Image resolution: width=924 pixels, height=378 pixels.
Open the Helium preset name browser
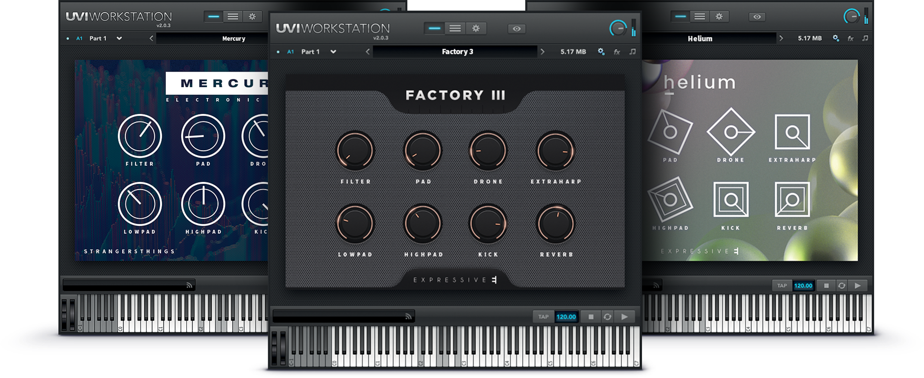[700, 39]
